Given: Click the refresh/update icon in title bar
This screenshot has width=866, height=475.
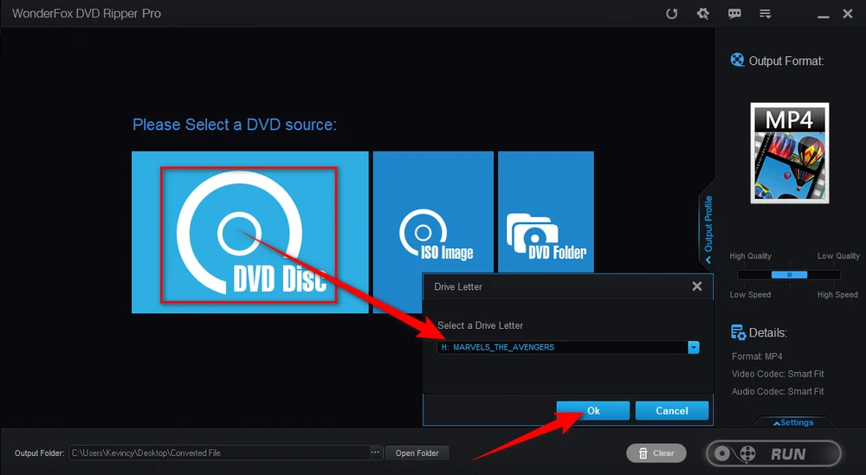Looking at the screenshot, I should [671, 14].
